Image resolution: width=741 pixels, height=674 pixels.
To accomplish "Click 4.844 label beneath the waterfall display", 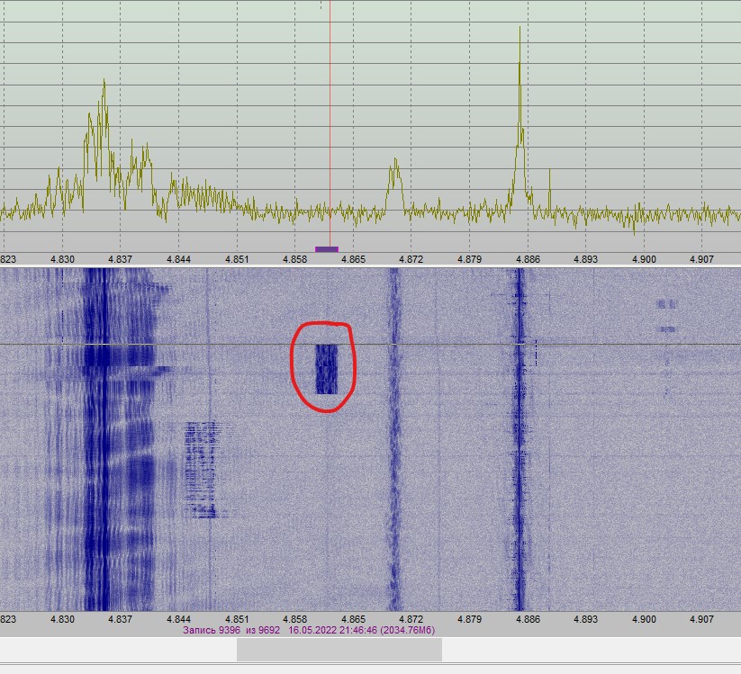I will point(178,619).
